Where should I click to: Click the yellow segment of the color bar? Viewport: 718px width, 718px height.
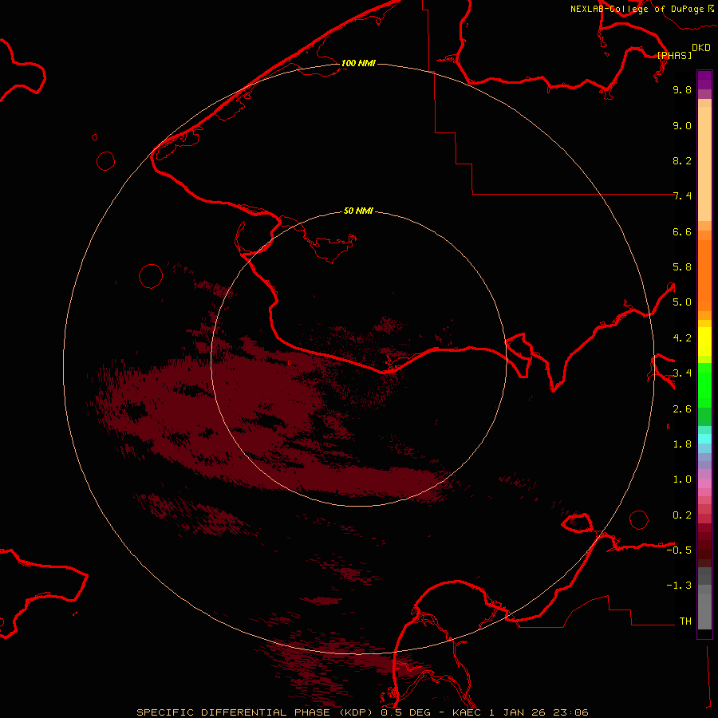[x=704, y=341]
